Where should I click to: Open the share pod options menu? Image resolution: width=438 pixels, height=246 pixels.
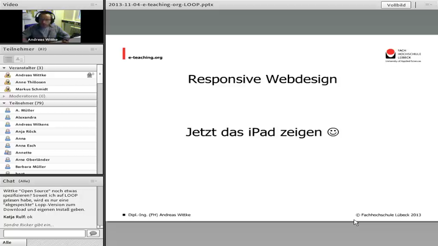tap(428, 5)
